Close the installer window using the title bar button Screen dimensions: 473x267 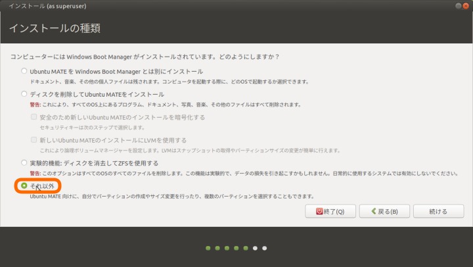(466, 6)
